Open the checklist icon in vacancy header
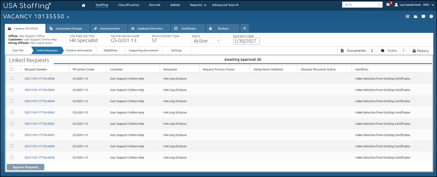Viewport: 437px width, 177px height. pos(408,17)
